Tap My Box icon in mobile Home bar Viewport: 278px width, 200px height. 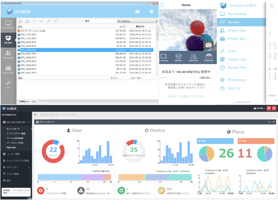179,57
